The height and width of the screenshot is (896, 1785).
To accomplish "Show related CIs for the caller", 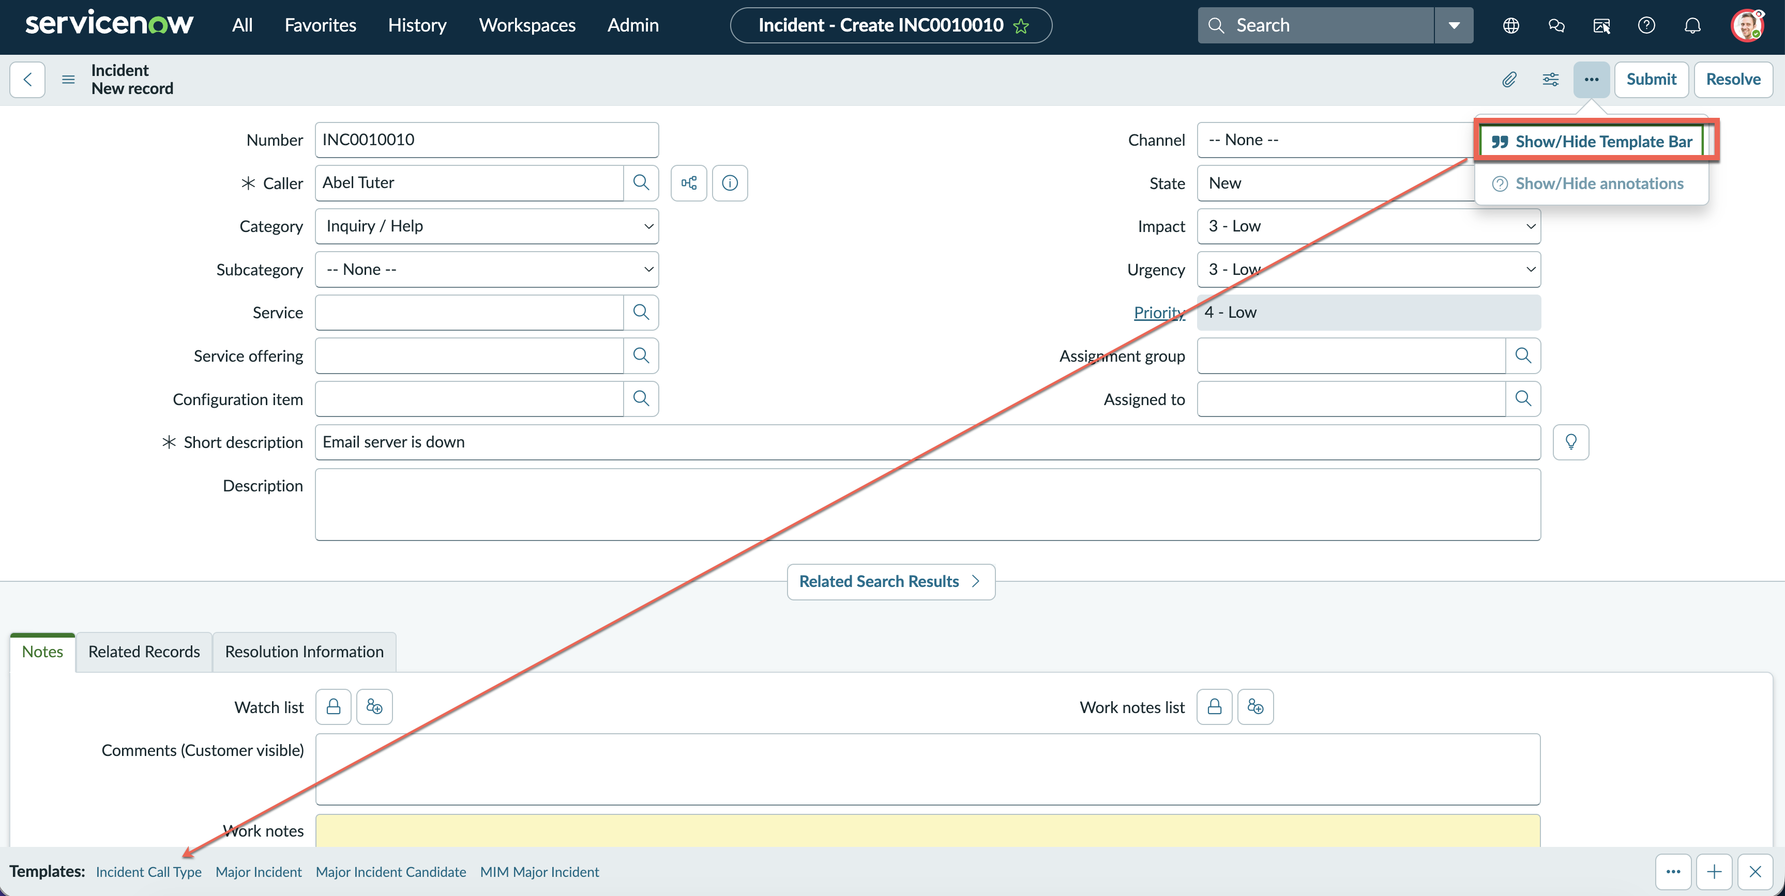I will pyautogui.click(x=689, y=183).
